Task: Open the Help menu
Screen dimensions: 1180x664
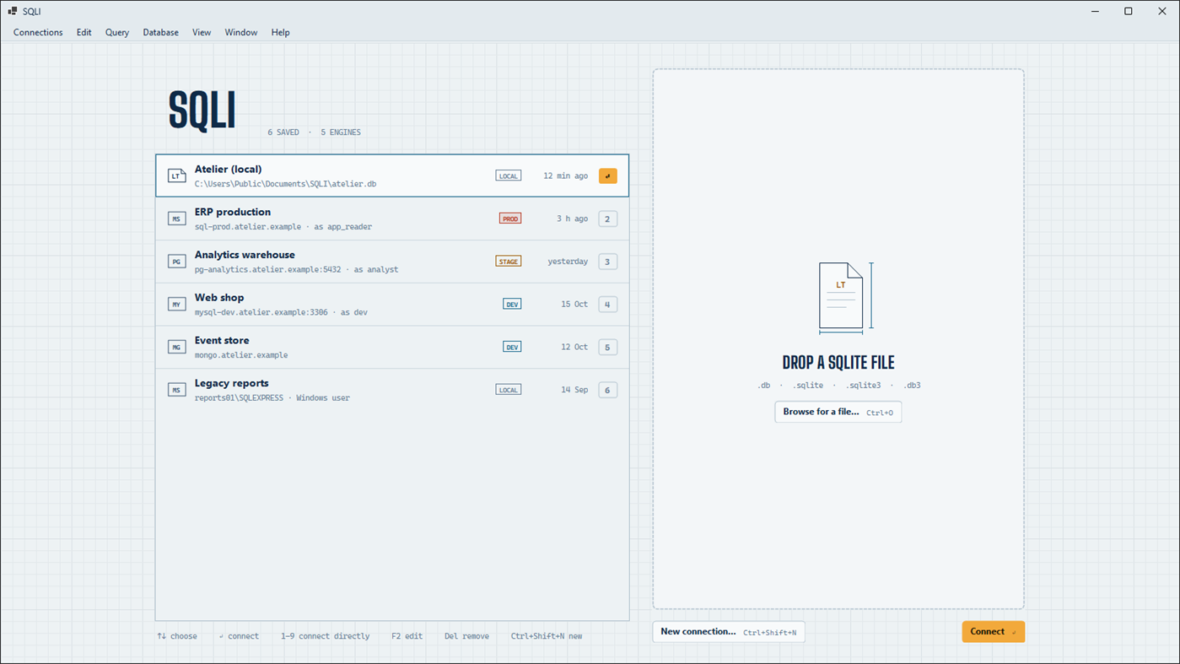Action: coord(280,32)
